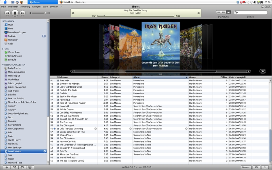Sort by Titelname column header

point(77,78)
